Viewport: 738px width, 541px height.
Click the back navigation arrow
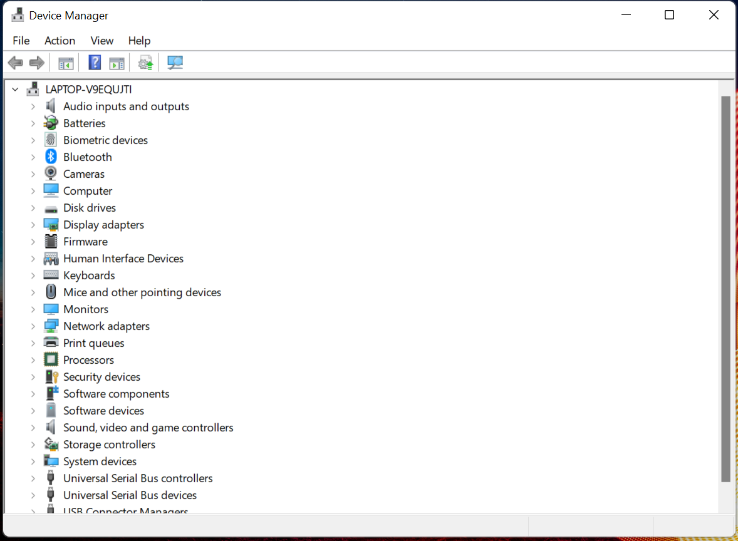[15, 62]
